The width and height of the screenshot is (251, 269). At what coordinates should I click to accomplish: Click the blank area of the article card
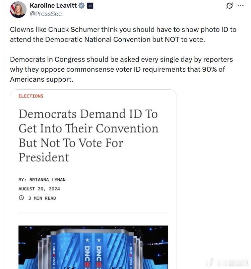[133, 186]
